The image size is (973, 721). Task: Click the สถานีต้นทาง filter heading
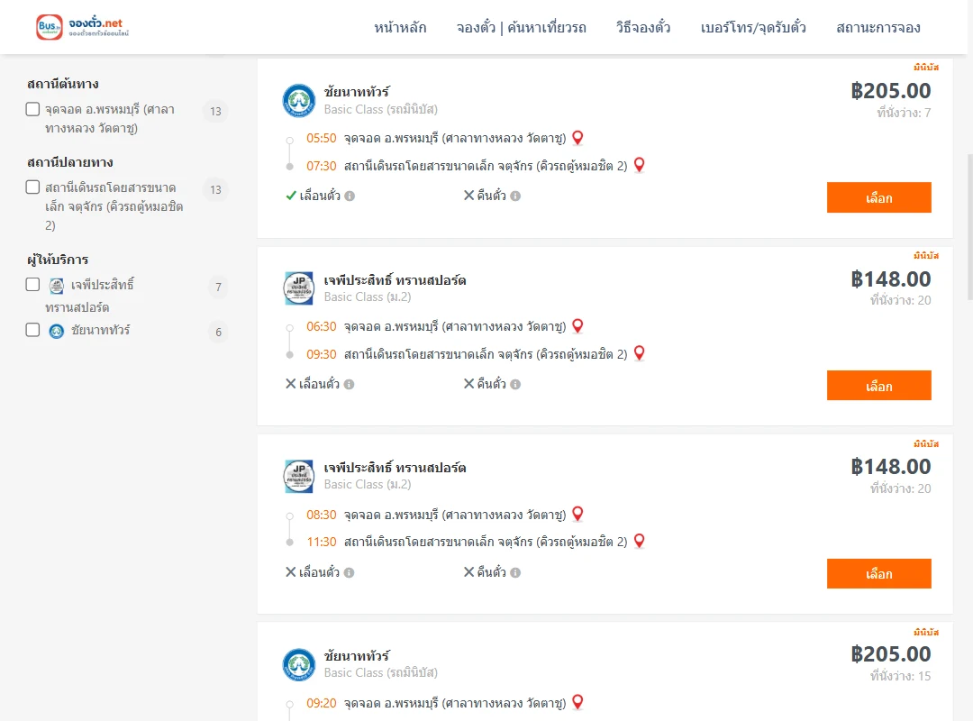63,84
